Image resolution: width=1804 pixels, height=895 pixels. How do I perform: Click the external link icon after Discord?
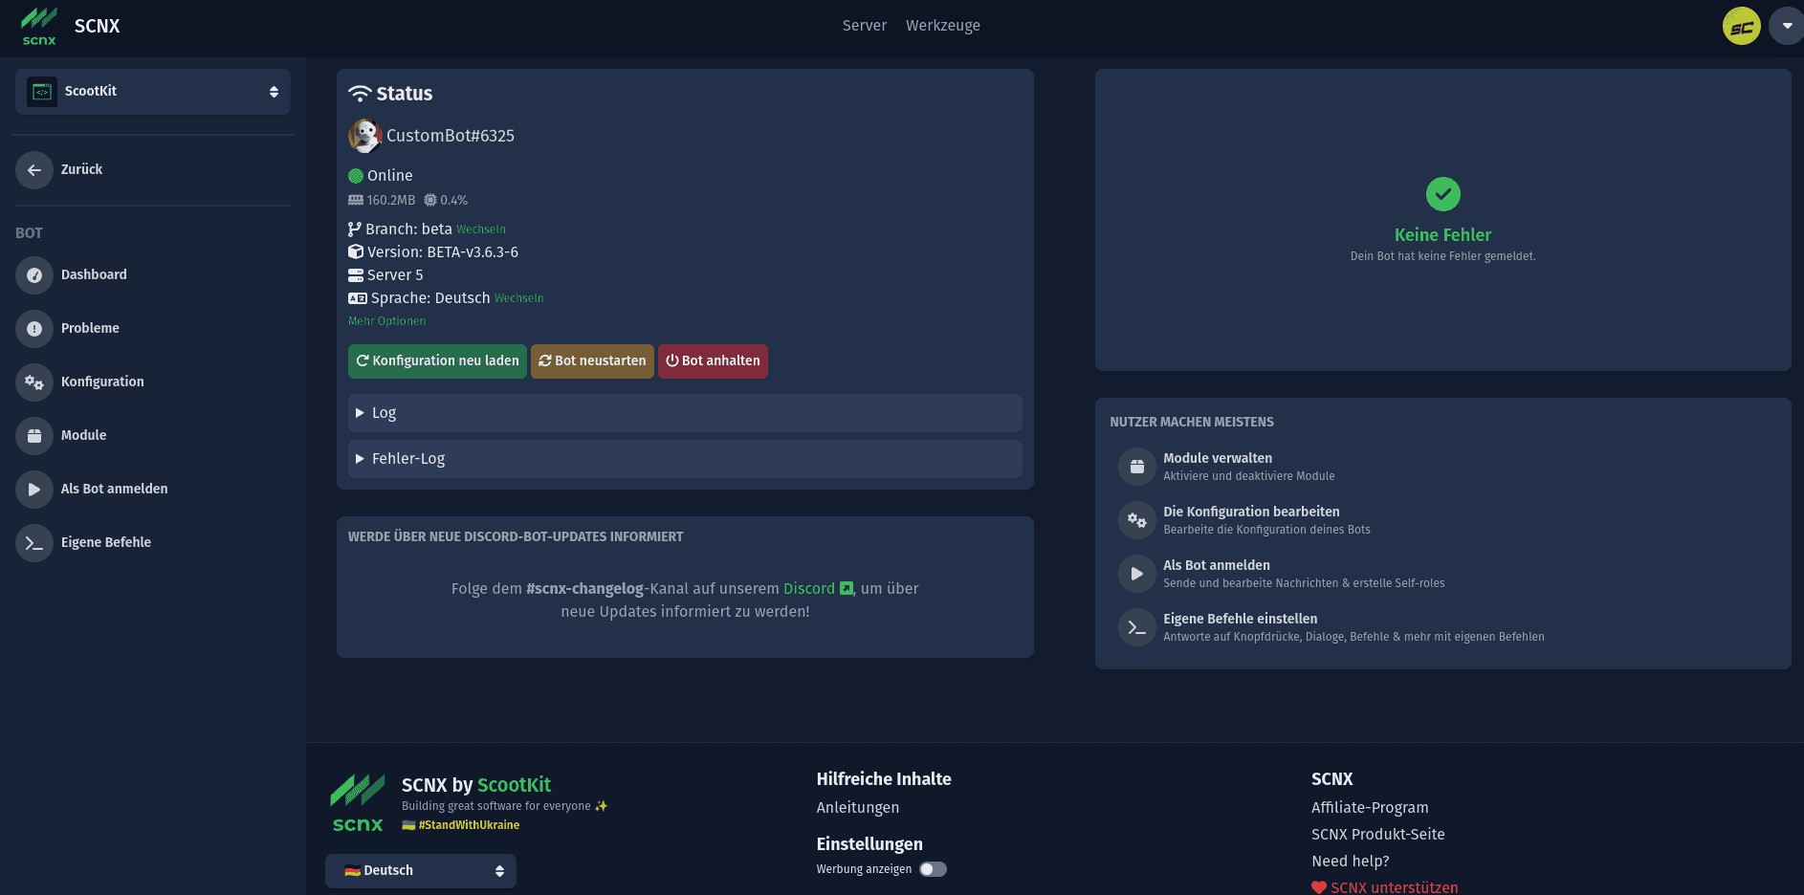point(847,589)
